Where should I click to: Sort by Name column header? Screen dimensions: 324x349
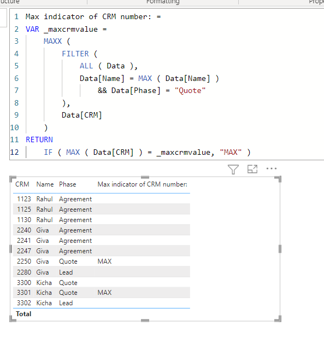pyautogui.click(x=45, y=184)
